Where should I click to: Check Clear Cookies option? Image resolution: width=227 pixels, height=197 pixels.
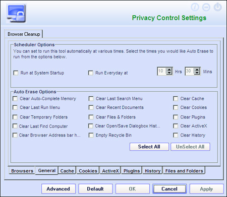(176, 107)
